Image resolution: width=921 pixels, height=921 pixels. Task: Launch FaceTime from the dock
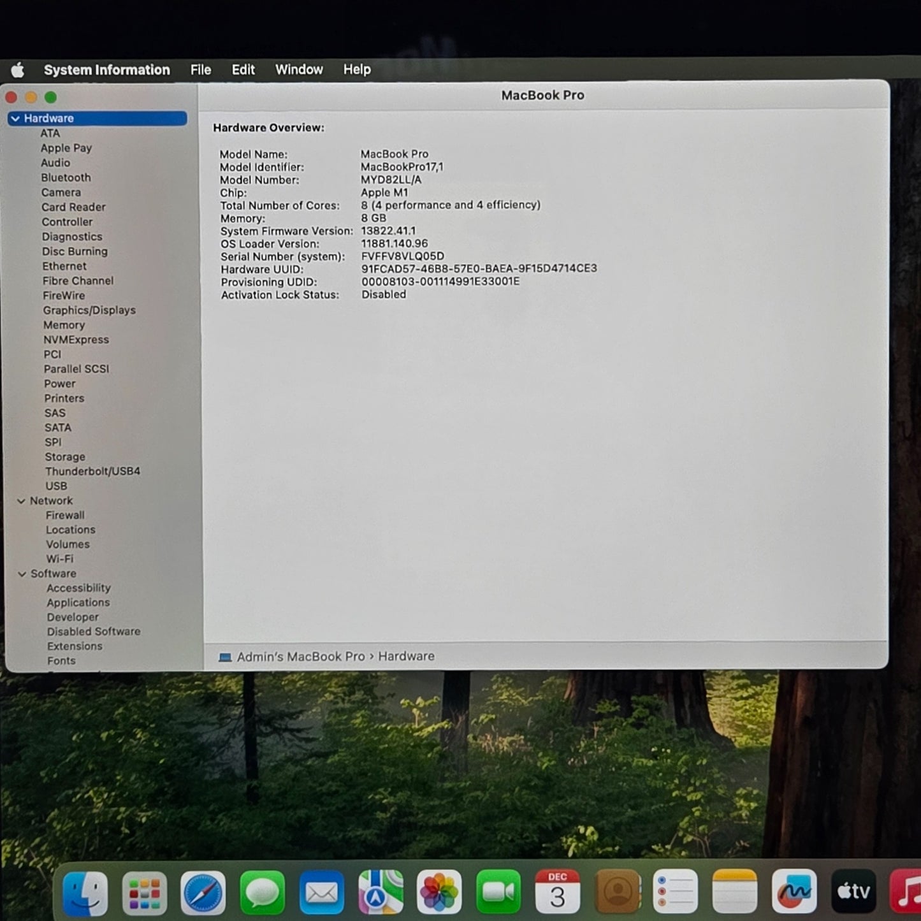coord(498,892)
